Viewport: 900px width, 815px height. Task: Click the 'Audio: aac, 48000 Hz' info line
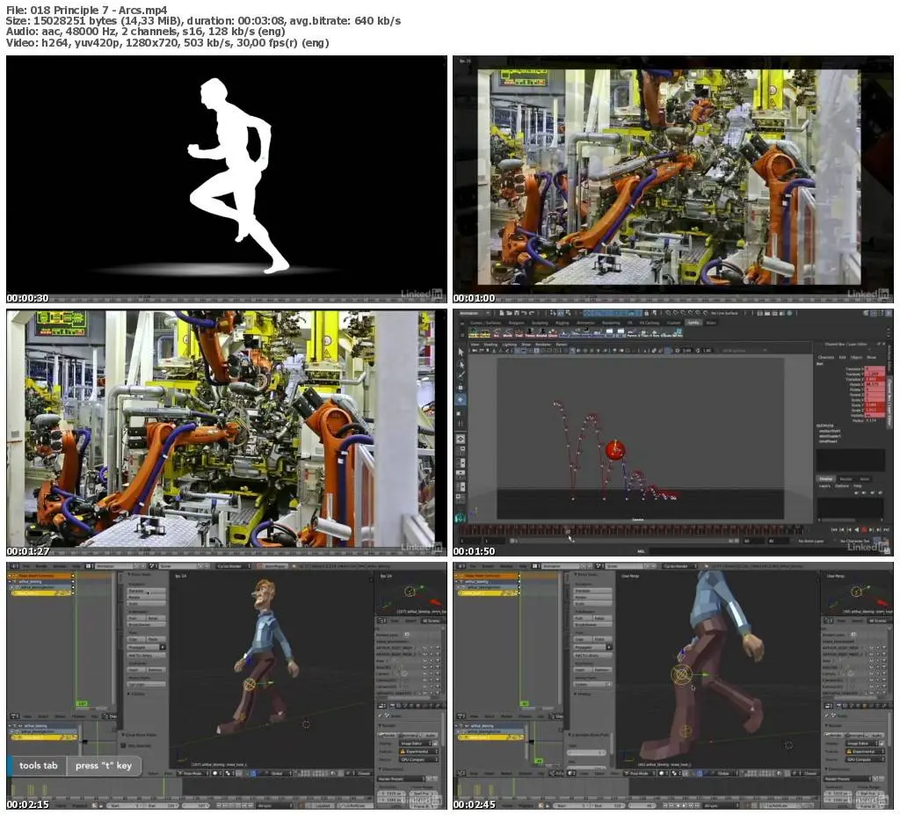(x=145, y=32)
